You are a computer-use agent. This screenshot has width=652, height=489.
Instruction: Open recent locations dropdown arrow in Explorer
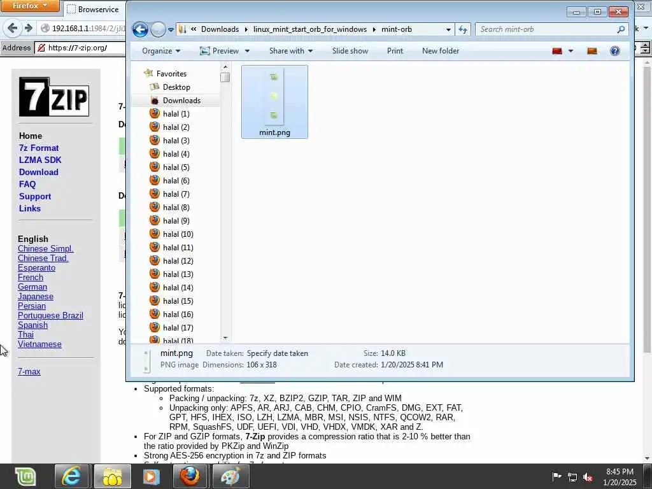coord(171,30)
